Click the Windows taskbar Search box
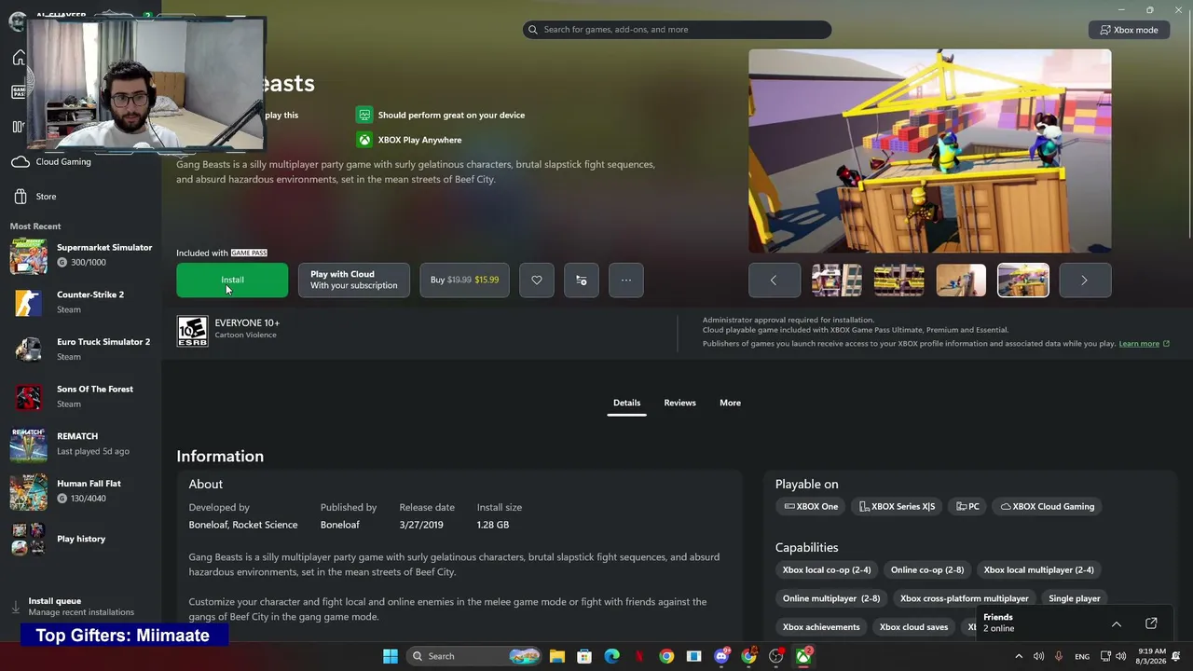Screen dimensions: 1193x671 [x=474, y=656]
